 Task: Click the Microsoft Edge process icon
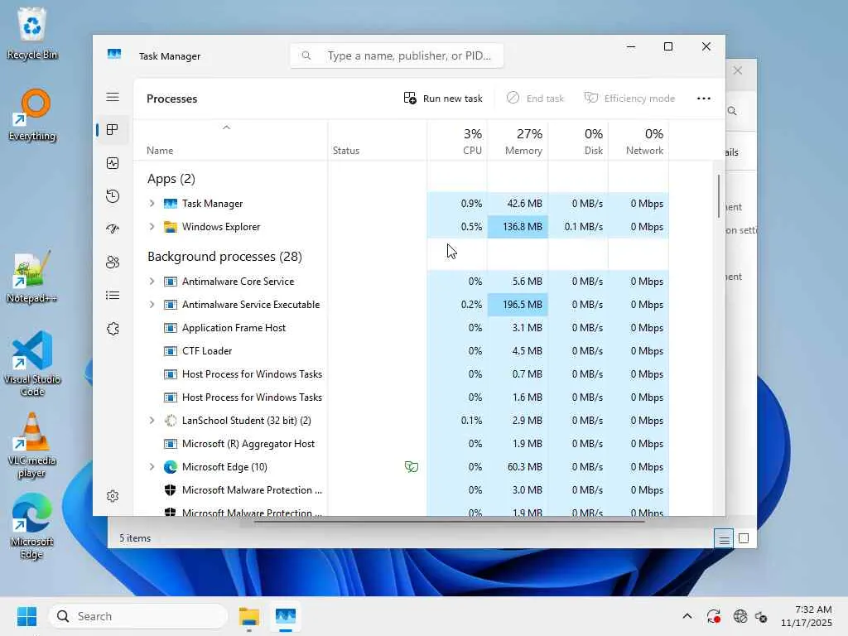[x=171, y=467]
